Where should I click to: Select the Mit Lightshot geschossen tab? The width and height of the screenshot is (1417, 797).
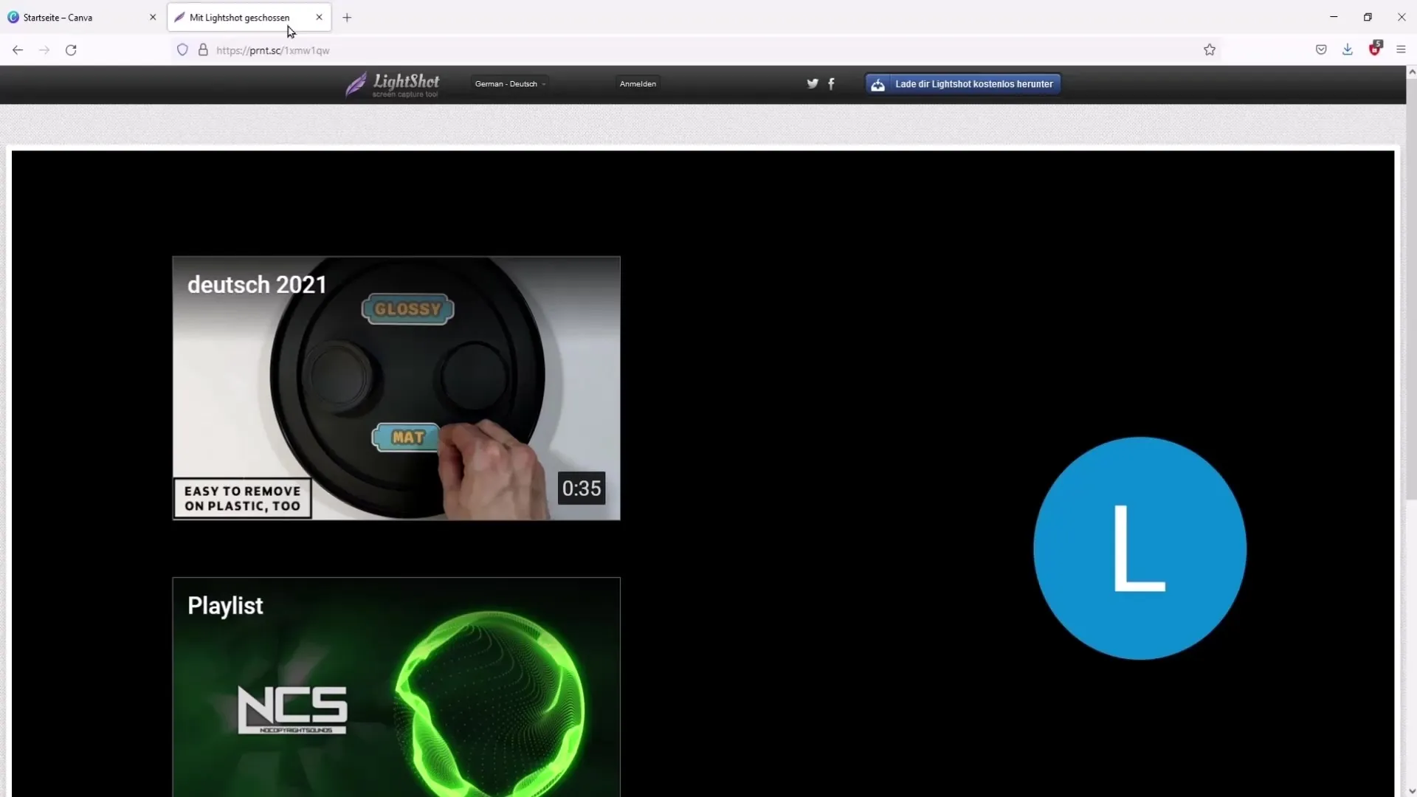[249, 17]
